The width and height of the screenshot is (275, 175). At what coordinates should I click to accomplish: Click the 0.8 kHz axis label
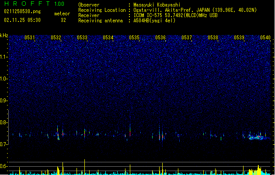click(4, 122)
